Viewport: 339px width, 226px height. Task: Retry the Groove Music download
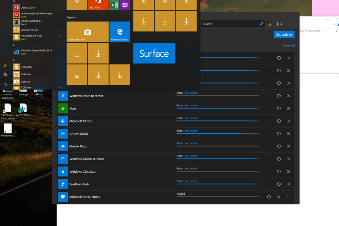[279, 134]
